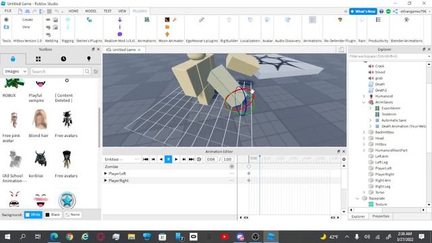Screen dimensions: 432x243
Task: Open the Blender Animations plugin
Action: click(406, 20)
